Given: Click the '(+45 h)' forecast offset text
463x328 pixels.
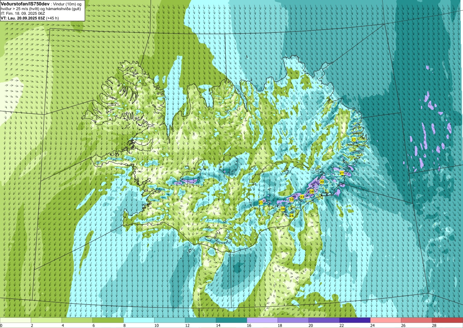Looking at the screenshot, I should coord(52,18).
